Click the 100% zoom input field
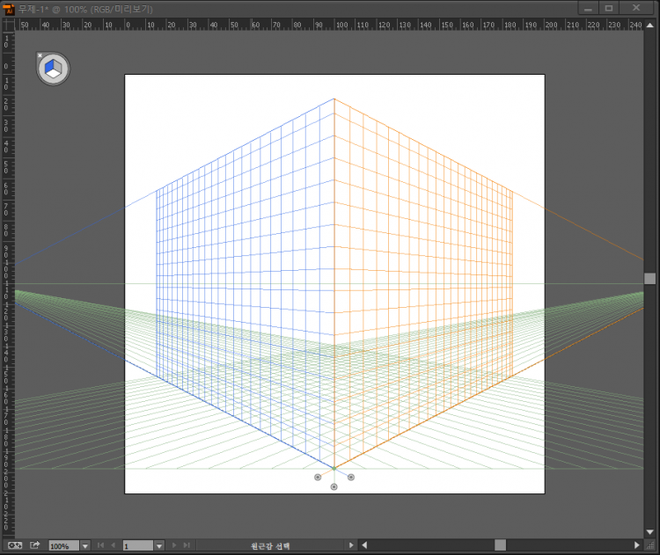Screen dimensions: 660x555 63,546
